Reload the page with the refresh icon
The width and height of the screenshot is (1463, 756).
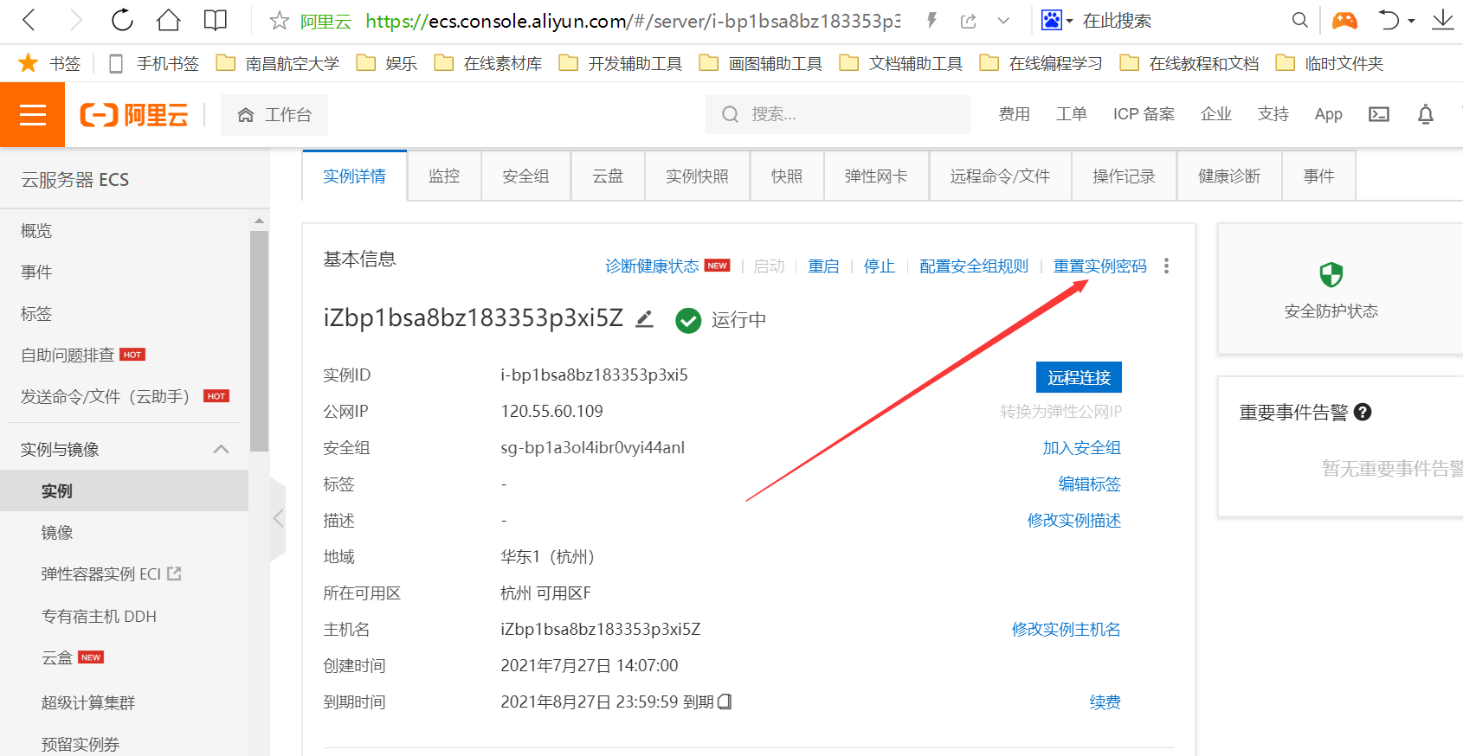122,20
